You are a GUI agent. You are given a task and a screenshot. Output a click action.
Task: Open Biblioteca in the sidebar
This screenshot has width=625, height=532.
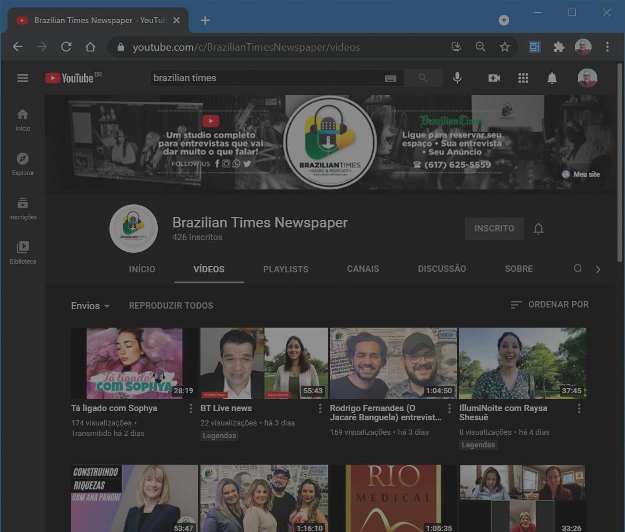tap(23, 253)
